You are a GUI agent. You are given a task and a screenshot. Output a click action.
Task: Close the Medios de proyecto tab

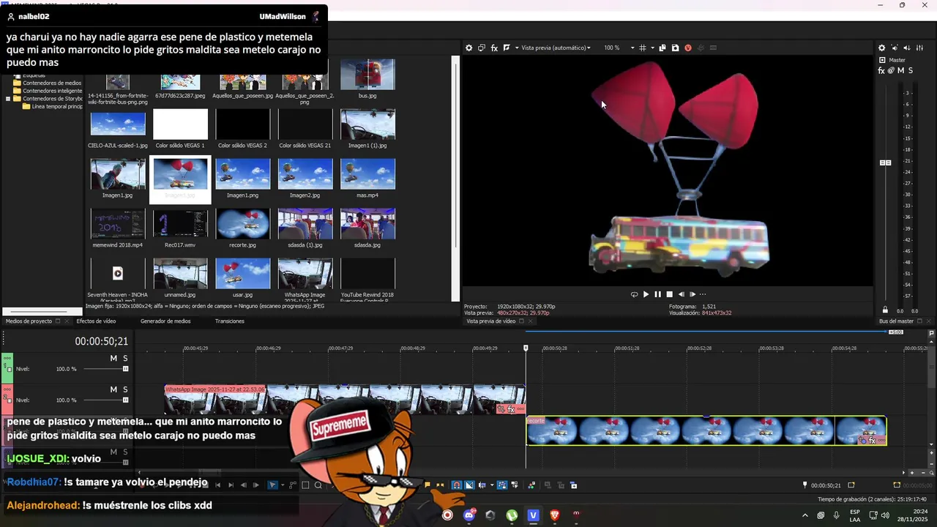pos(67,321)
